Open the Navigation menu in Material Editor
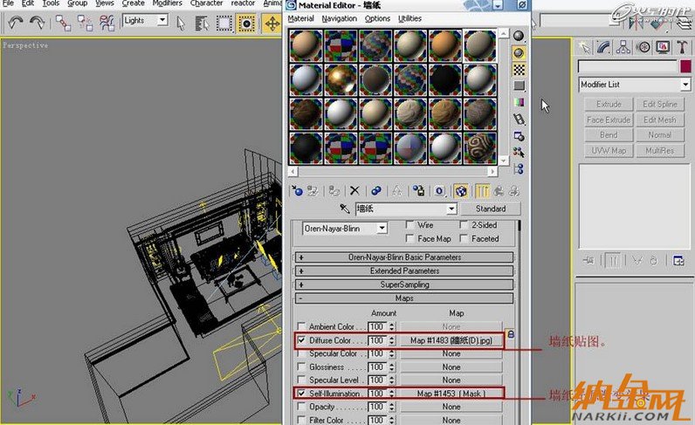The height and width of the screenshot is (425, 695). pos(339,18)
